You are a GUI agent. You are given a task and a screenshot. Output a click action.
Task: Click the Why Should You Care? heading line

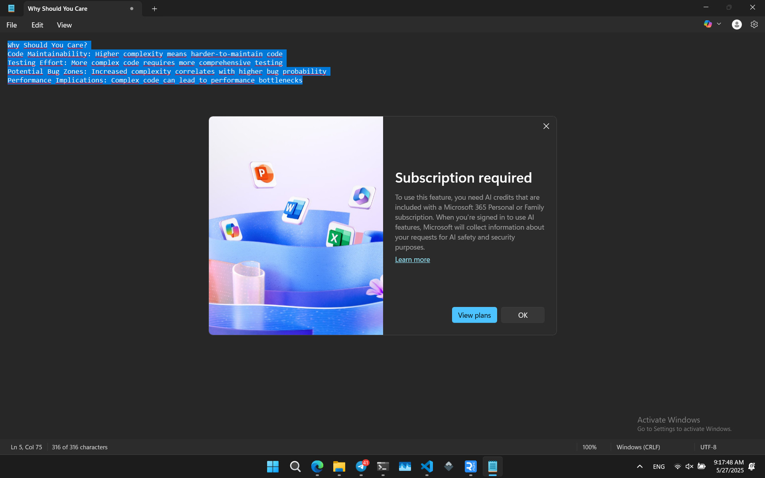47,45
